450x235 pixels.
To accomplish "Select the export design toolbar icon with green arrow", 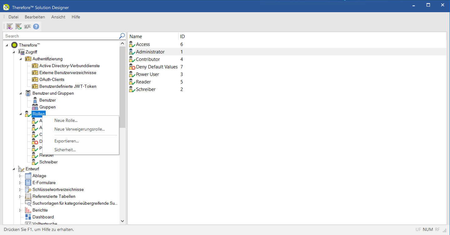I will [18, 27].
